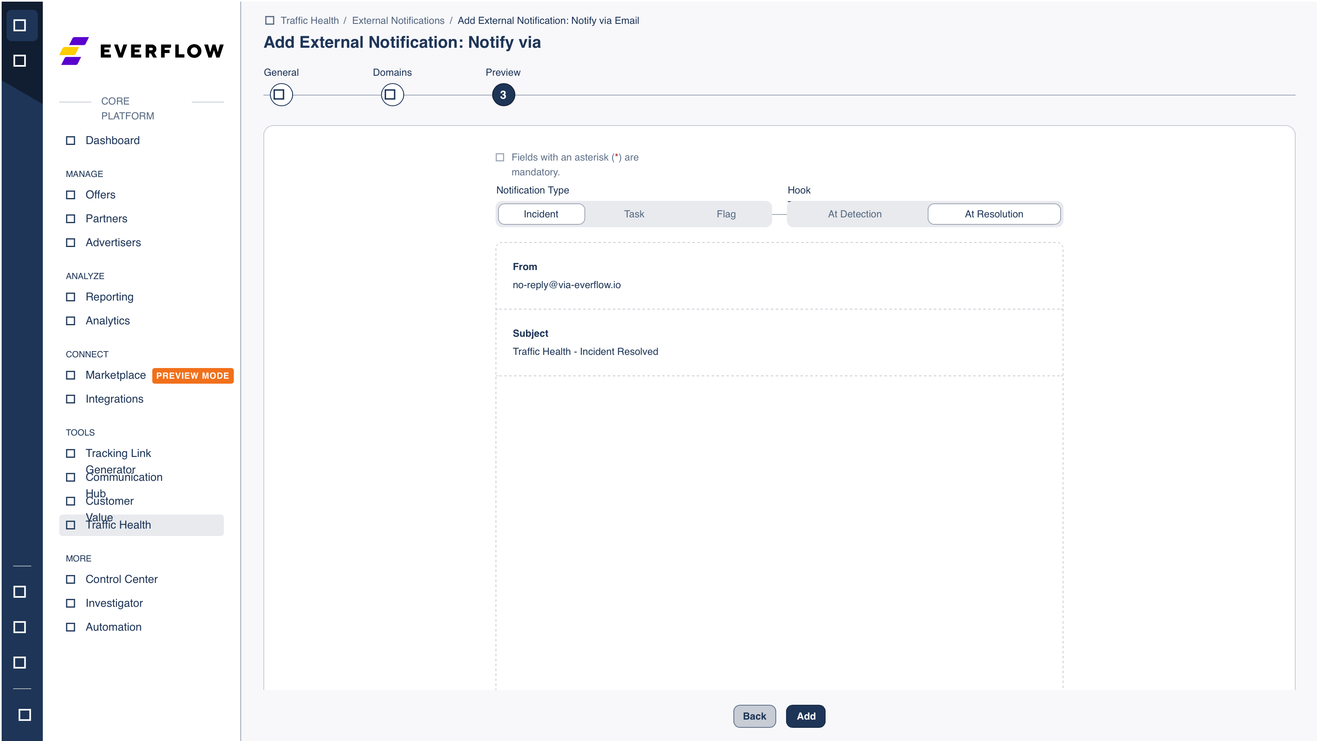Open Traffic Health breadcrumb link
Screen dimensions: 1317x741
pyautogui.click(x=309, y=21)
